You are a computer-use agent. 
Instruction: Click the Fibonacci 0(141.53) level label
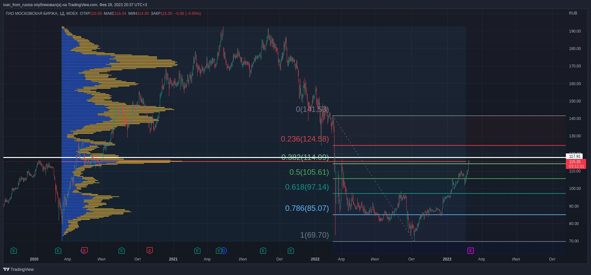coord(312,109)
